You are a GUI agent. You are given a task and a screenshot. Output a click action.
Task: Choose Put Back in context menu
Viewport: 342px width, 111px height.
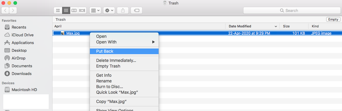click(124, 51)
